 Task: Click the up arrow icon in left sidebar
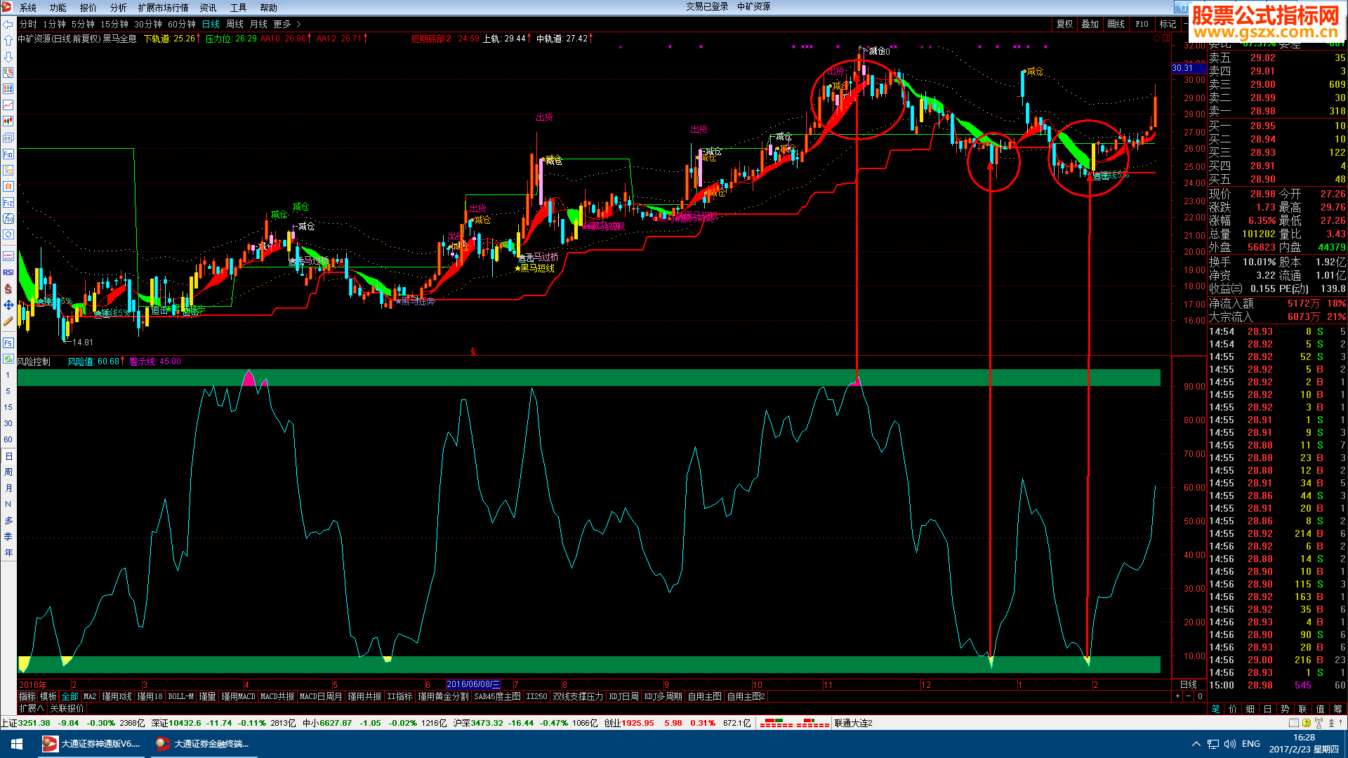coord(8,41)
